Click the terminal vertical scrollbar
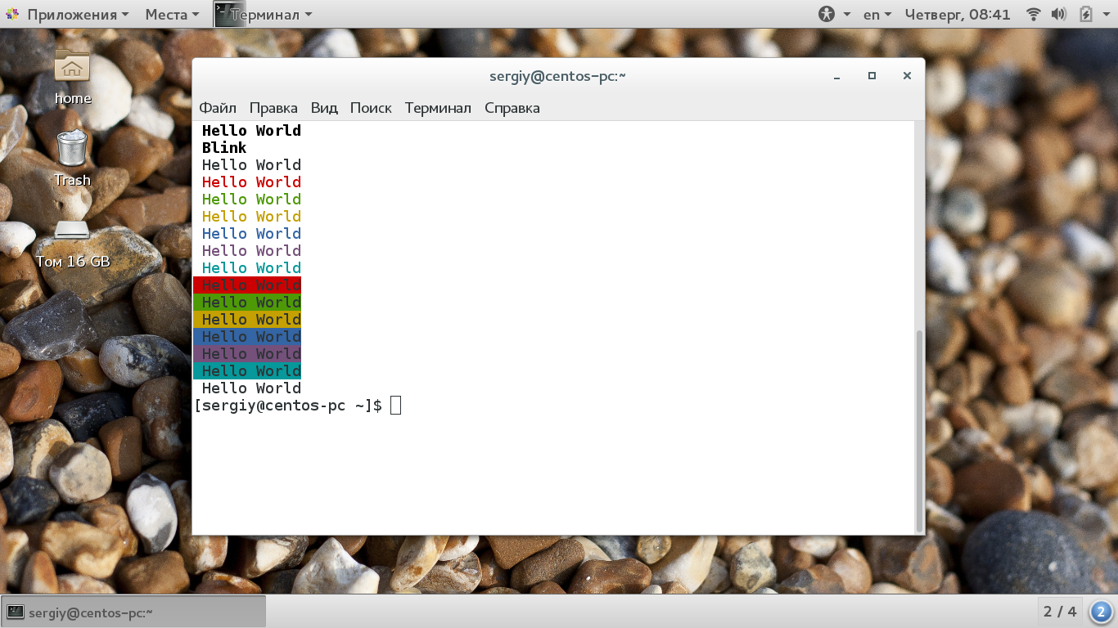 [918, 430]
